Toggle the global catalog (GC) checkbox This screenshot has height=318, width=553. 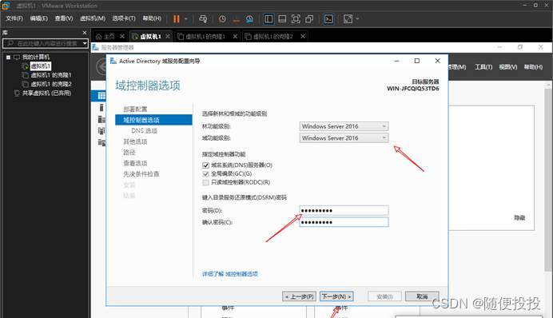click(x=206, y=174)
